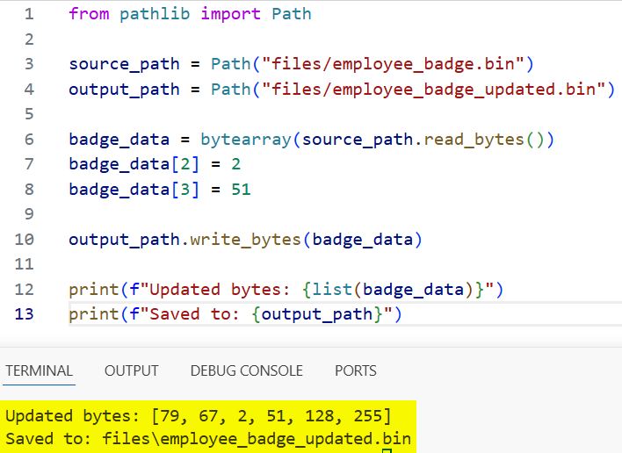The width and height of the screenshot is (622, 453).
Task: Click terminal path 'files\employee_badge_updated.bin'
Action: [257, 439]
